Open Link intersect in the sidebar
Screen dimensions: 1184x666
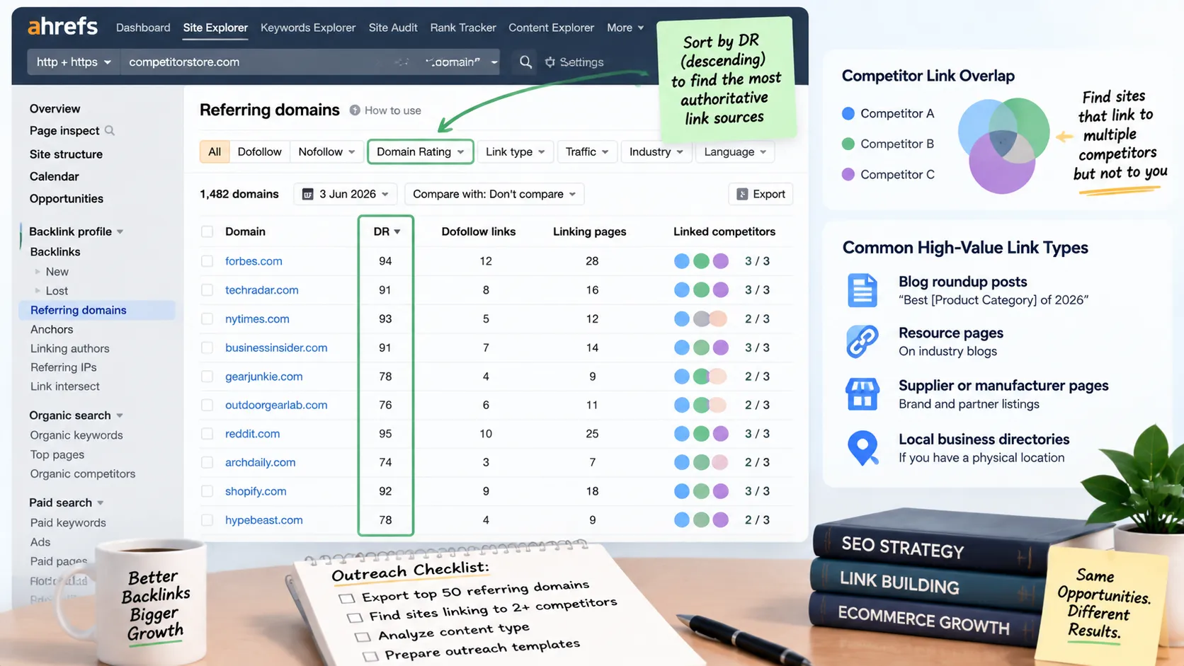coord(65,386)
